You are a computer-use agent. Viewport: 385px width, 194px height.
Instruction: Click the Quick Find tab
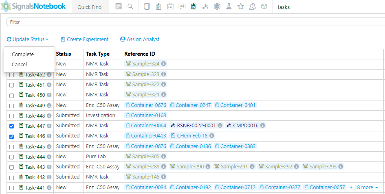[x=90, y=7]
